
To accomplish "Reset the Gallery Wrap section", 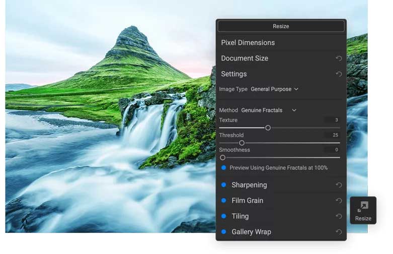I will [339, 232].
